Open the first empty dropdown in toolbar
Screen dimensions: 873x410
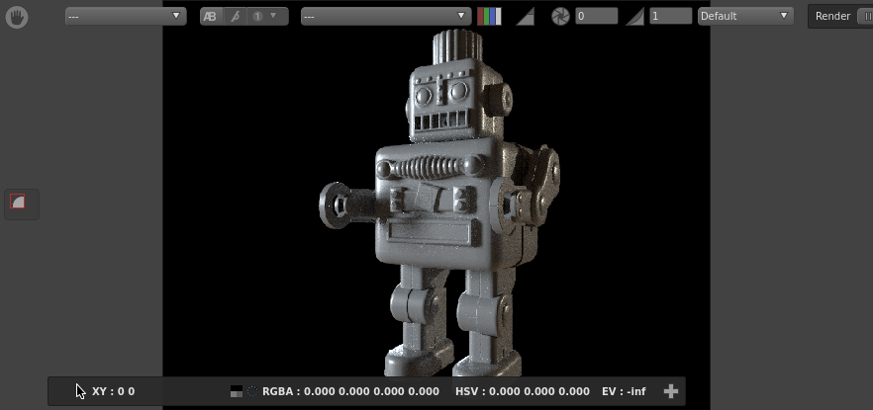click(125, 17)
